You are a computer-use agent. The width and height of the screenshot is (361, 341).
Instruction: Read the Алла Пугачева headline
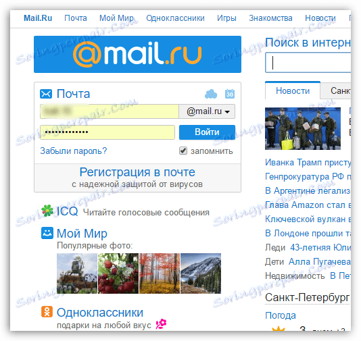point(320,262)
